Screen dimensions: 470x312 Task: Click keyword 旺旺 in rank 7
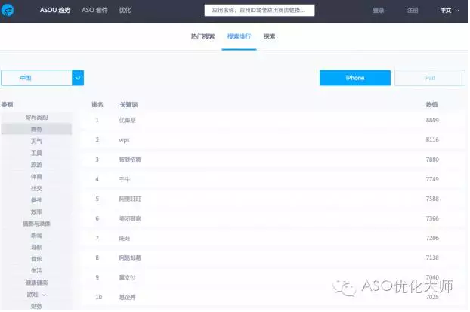(125, 238)
